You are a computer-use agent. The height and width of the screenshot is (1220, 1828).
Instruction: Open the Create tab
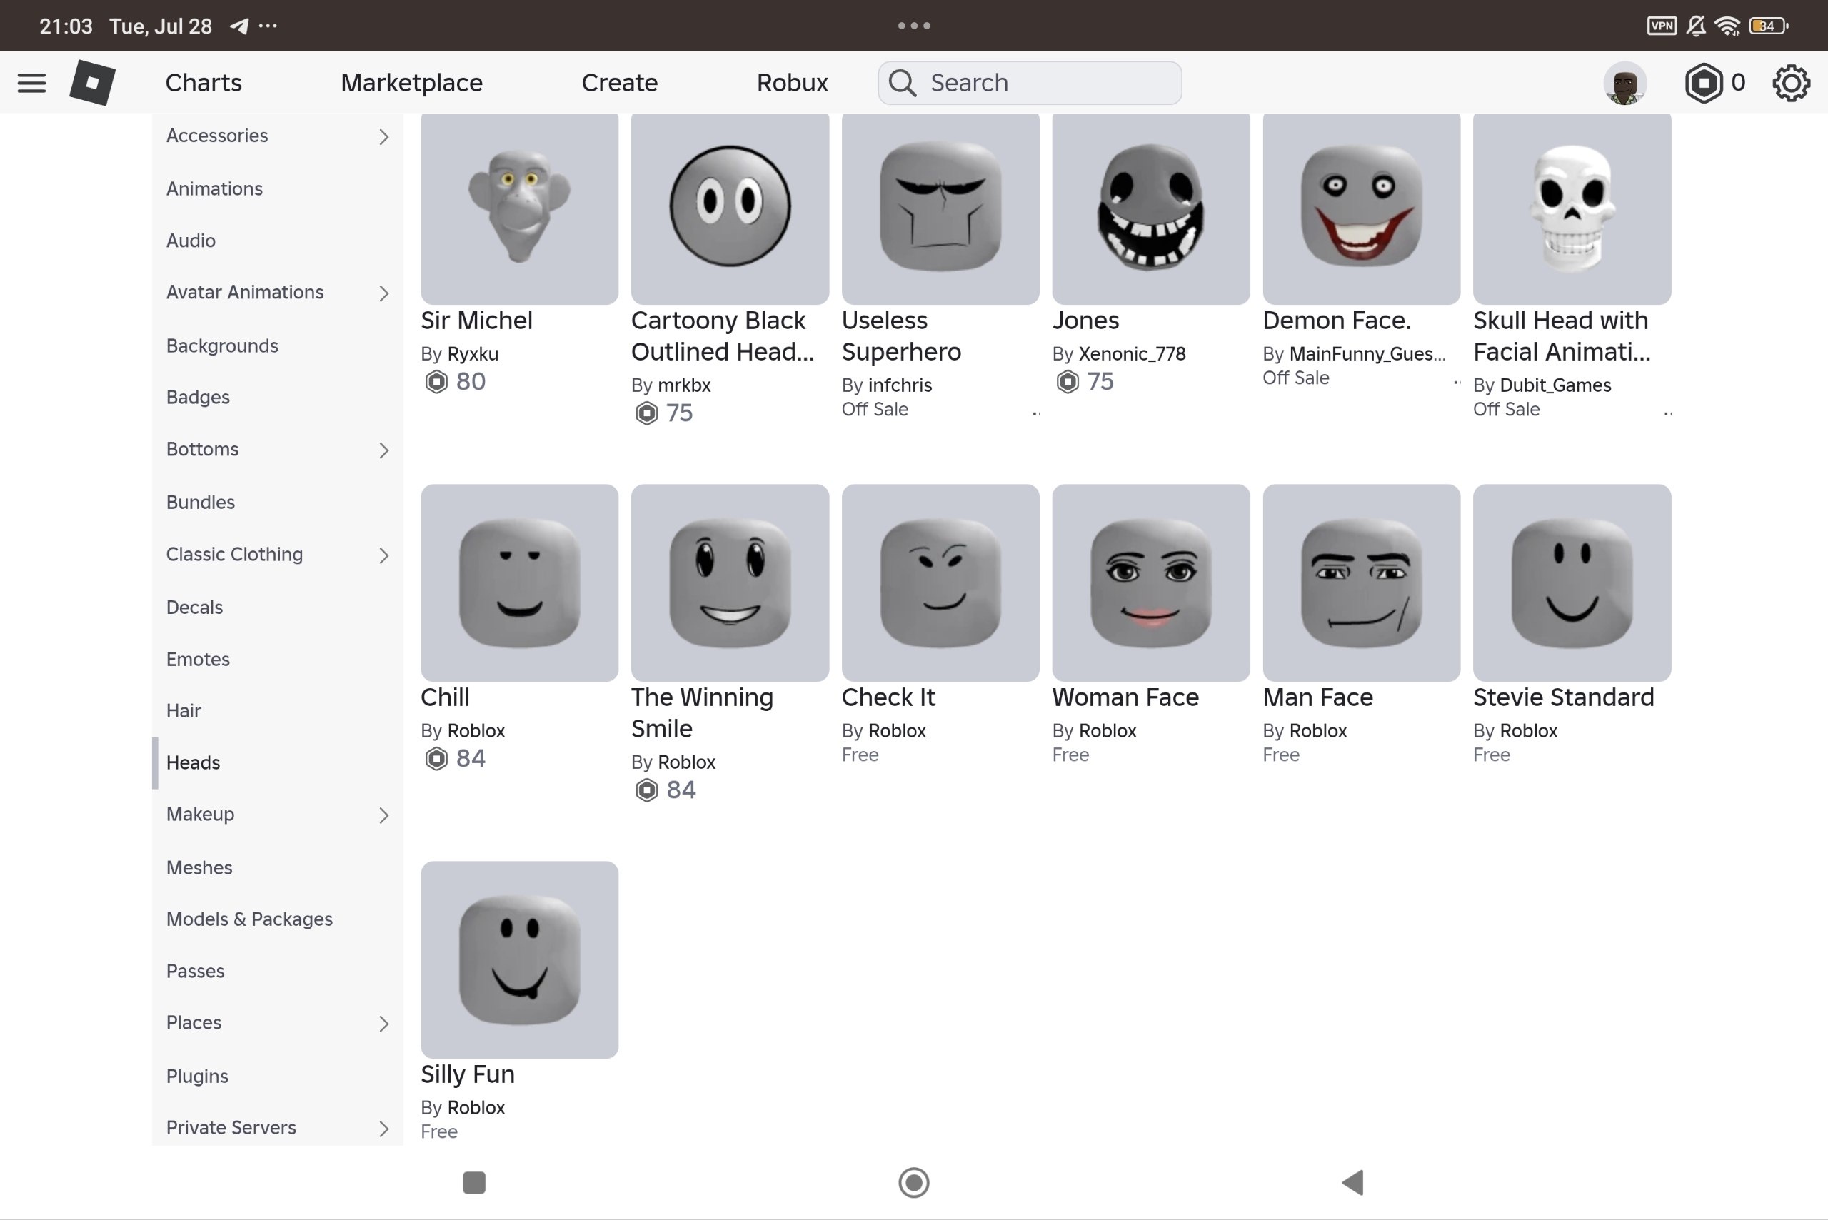(620, 83)
